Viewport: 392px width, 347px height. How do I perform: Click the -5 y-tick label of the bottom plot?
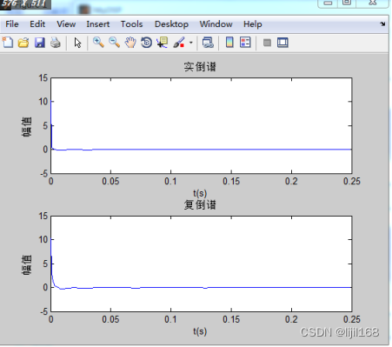point(44,312)
